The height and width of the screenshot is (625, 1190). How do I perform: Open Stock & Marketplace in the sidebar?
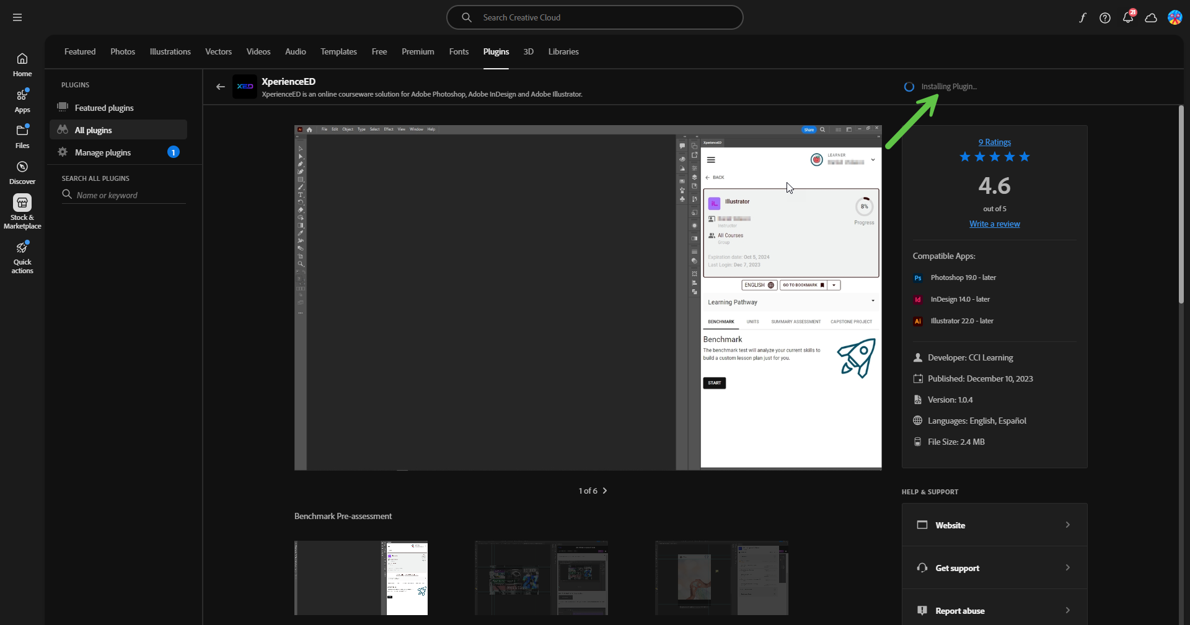(x=22, y=212)
